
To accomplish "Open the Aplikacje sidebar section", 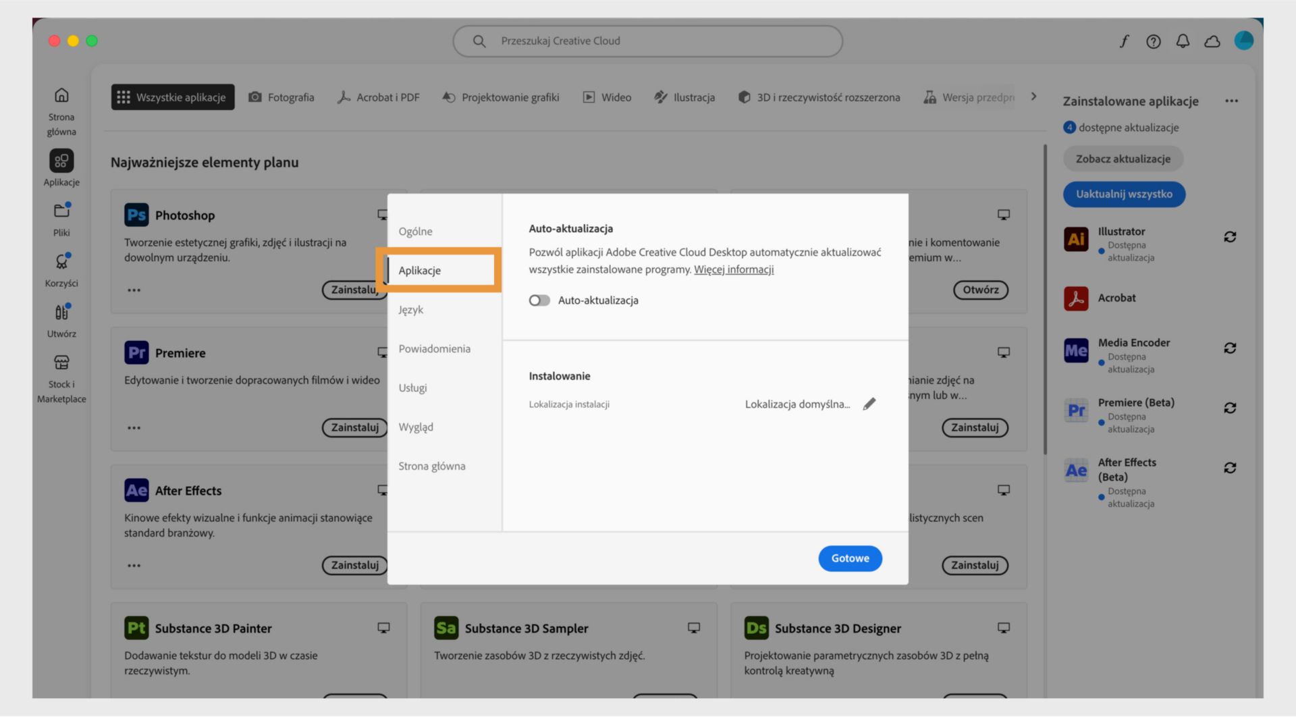I will (61, 167).
